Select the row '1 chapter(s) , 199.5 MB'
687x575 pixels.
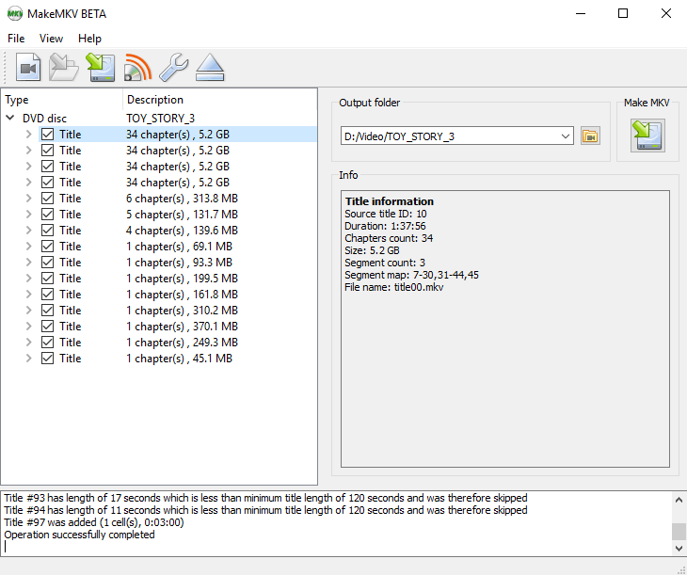coord(182,279)
